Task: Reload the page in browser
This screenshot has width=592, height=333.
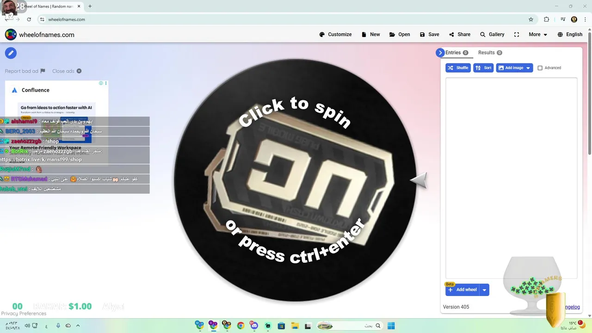Action: 29,19
